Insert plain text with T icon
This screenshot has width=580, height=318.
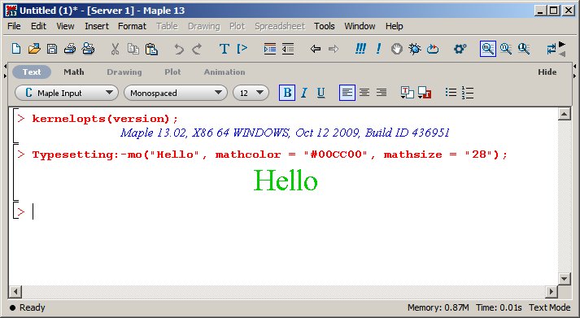(225, 49)
